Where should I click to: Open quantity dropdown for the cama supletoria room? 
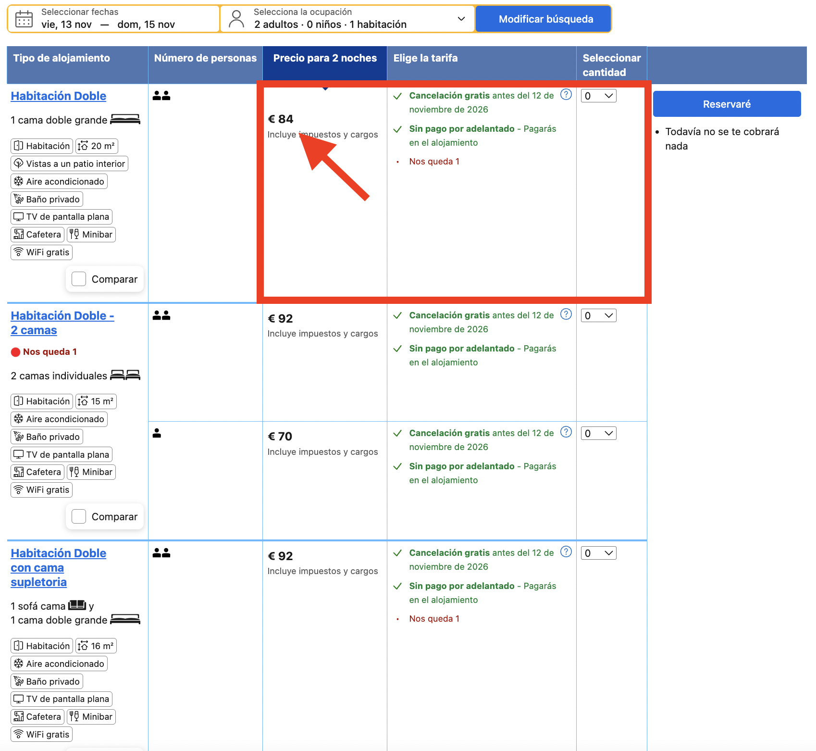point(599,553)
